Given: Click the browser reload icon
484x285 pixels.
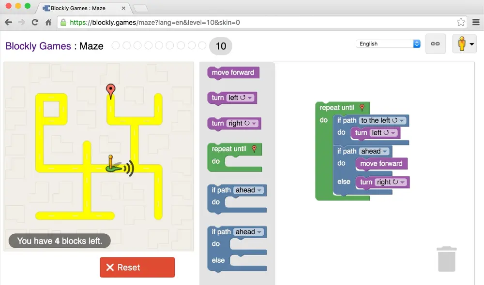Looking at the screenshot, I should coord(35,22).
